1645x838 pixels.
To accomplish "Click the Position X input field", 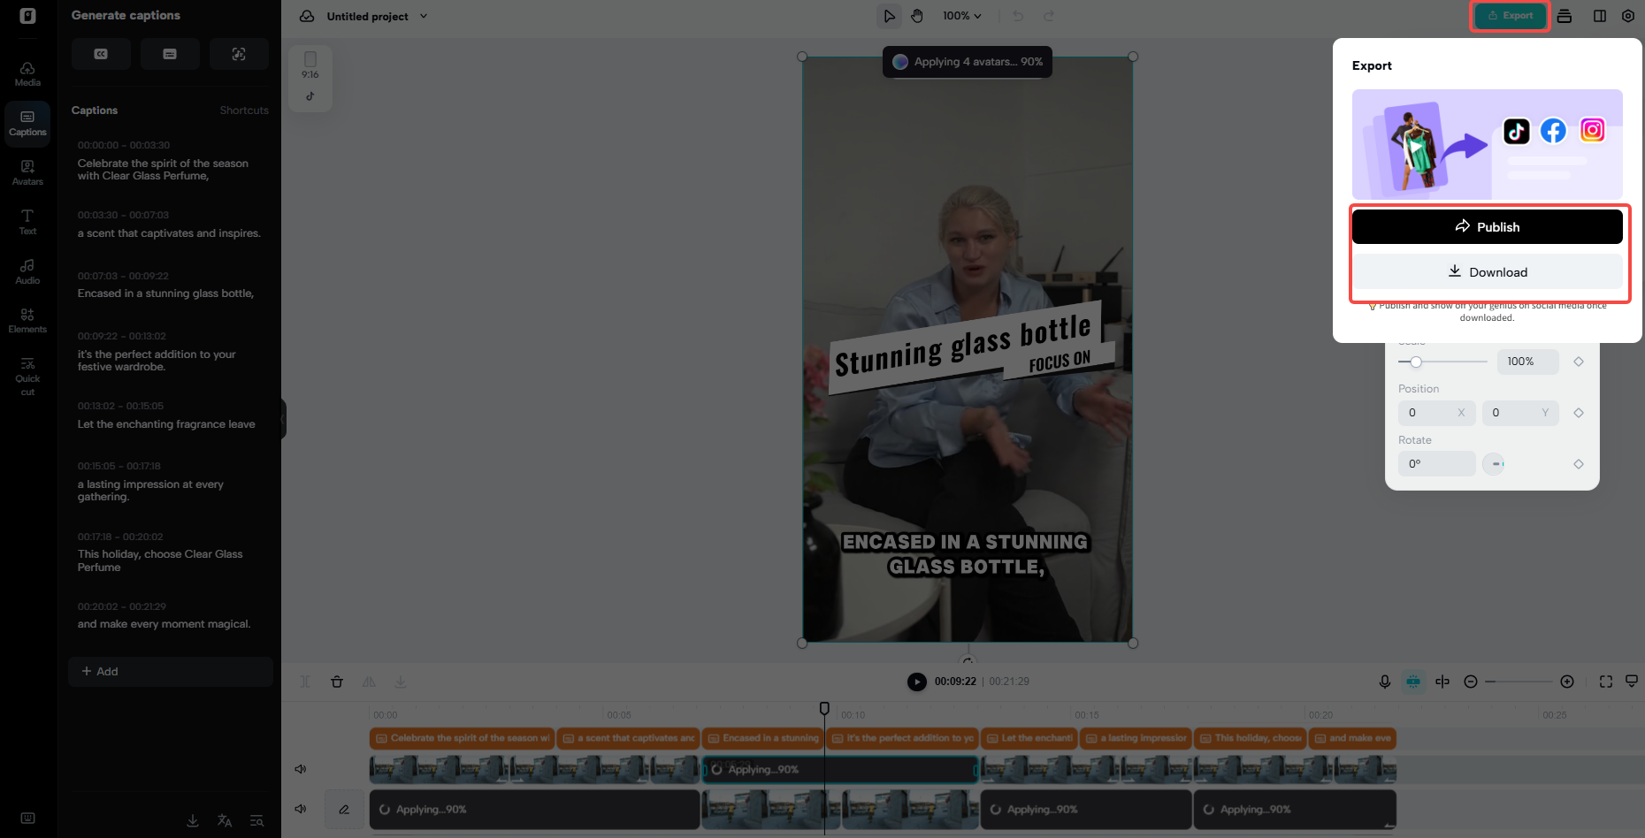I will [1437, 413].
